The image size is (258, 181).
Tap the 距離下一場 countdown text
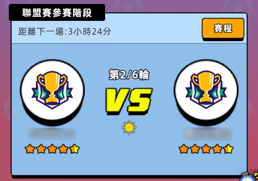tap(65, 31)
